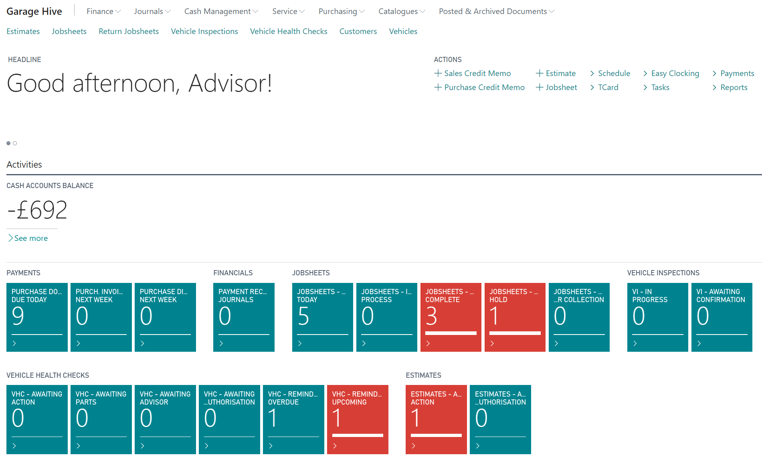Open the Cash Management dropdown
The width and height of the screenshot is (762, 465).
click(221, 11)
